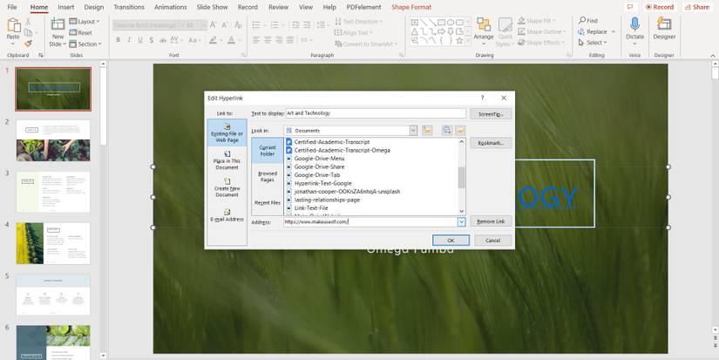Click the Browse the Web icon
719x360 pixels.
point(446,131)
